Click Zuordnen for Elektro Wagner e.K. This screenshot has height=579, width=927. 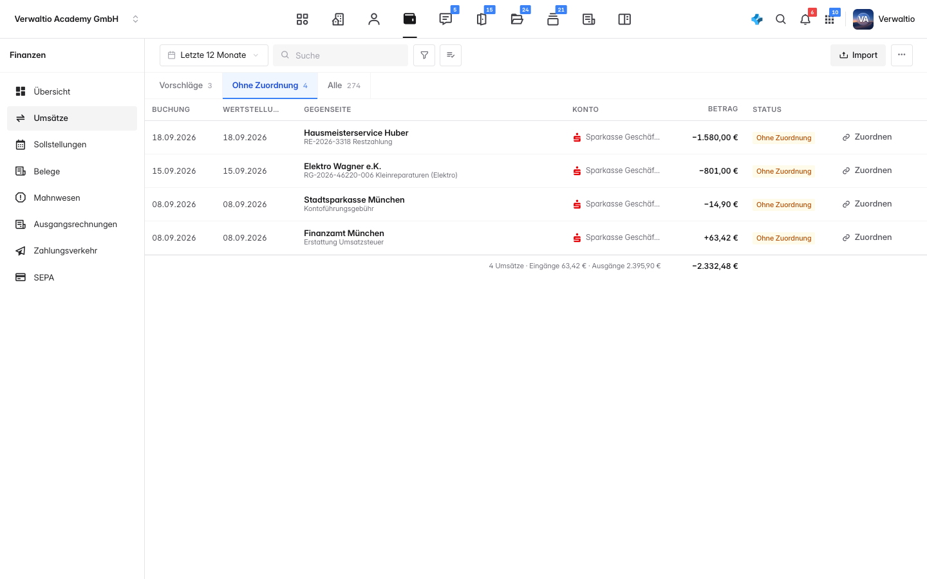click(x=867, y=170)
